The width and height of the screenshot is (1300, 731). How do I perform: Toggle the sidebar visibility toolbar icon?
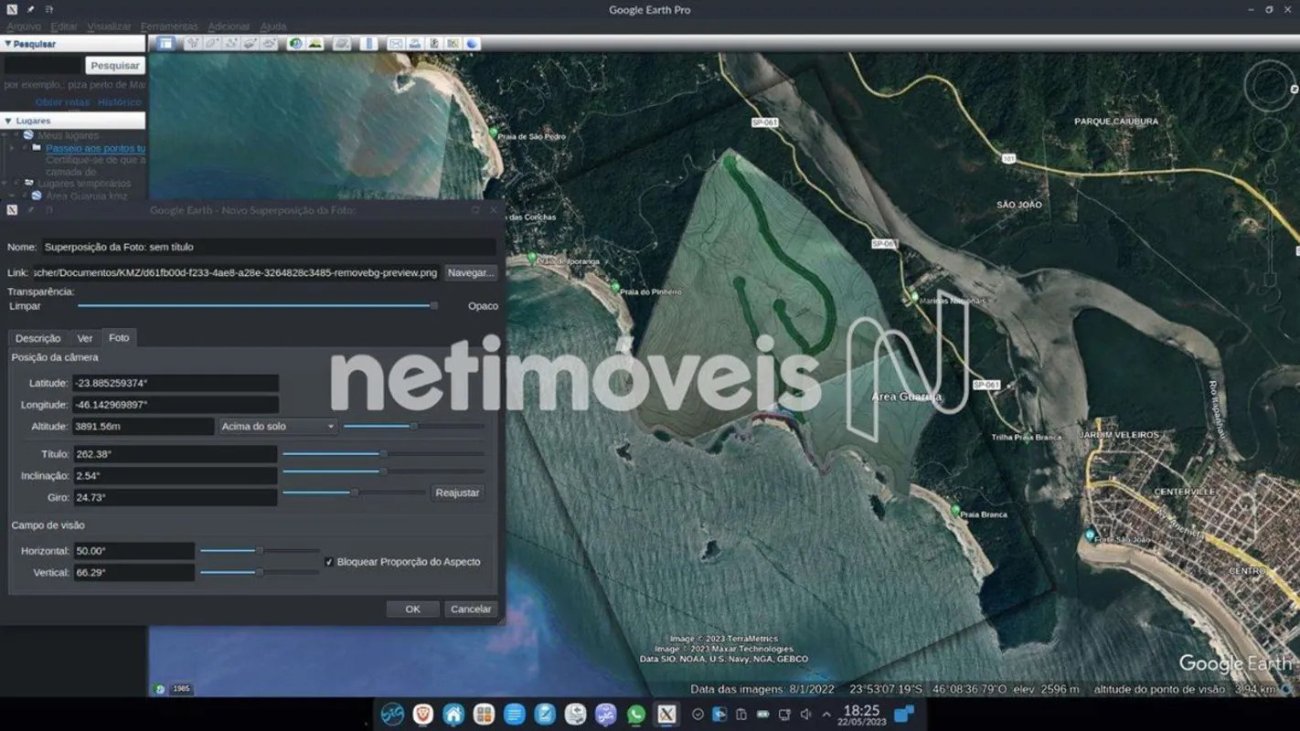pos(165,43)
